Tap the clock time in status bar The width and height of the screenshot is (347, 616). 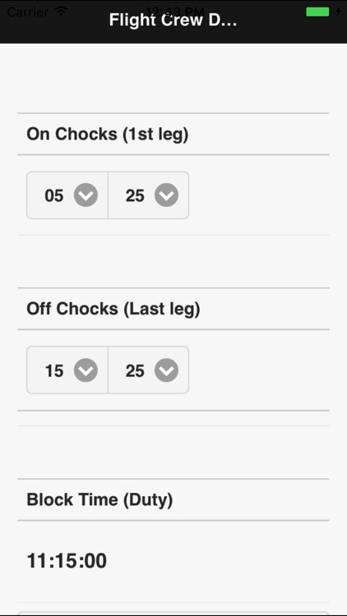(x=174, y=9)
